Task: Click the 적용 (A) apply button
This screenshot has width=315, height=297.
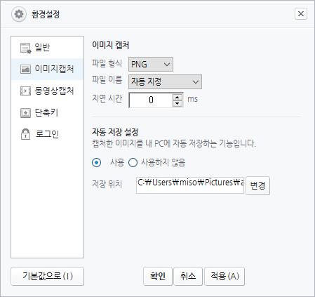Action: tap(224, 276)
